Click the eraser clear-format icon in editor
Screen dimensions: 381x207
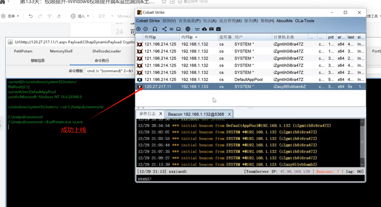coord(59,16)
